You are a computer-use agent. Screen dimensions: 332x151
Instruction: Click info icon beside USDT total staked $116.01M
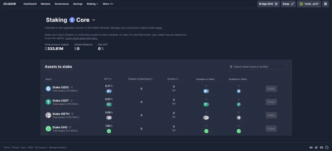[x=77, y=104]
